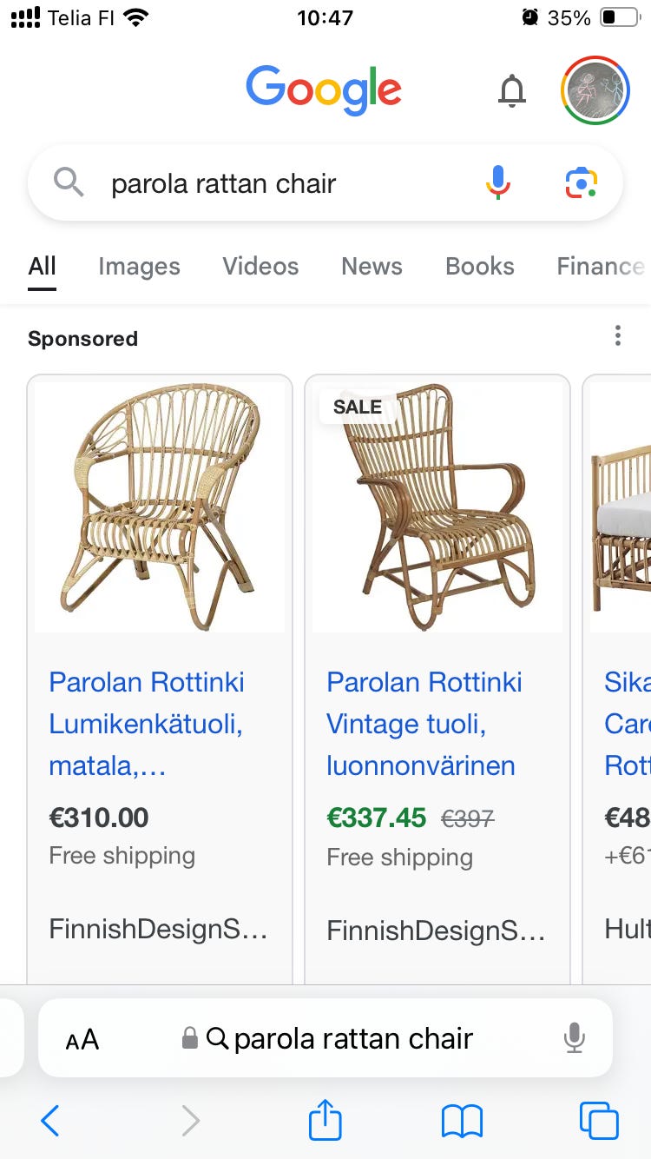The height and width of the screenshot is (1159, 651).
Task: Switch to the Images tab
Action: [139, 267]
